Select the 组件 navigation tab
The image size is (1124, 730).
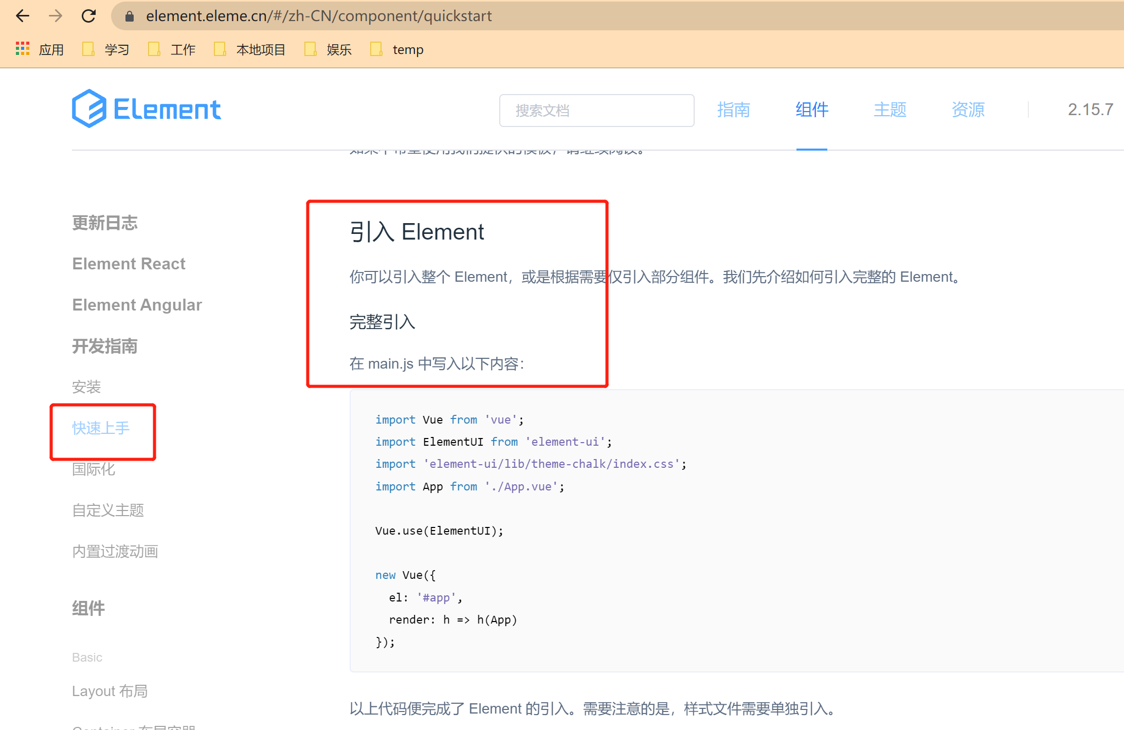pyautogui.click(x=812, y=109)
